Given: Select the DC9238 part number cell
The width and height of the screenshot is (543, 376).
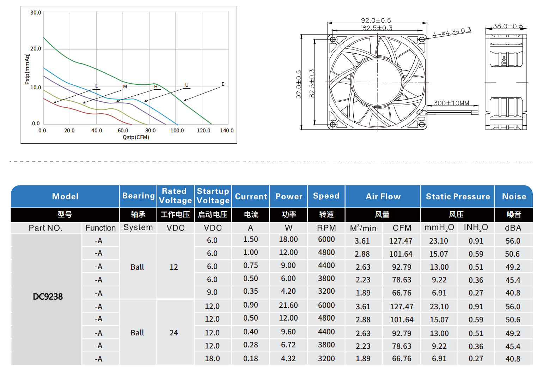Looking at the screenshot, I should point(48,297).
